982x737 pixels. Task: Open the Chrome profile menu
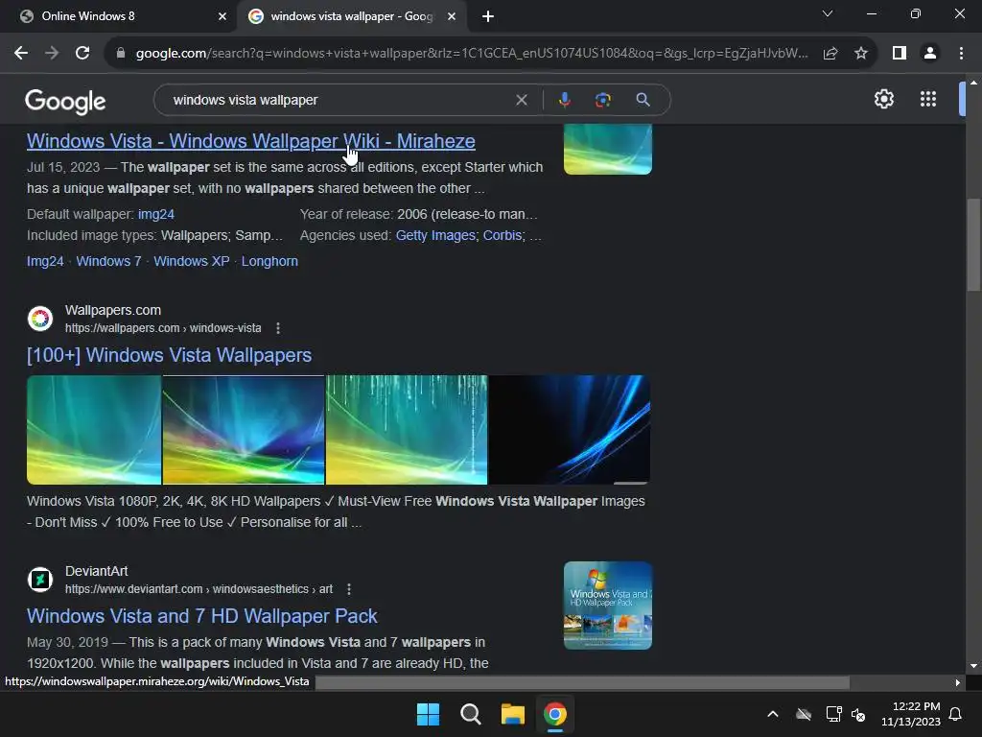click(x=930, y=54)
